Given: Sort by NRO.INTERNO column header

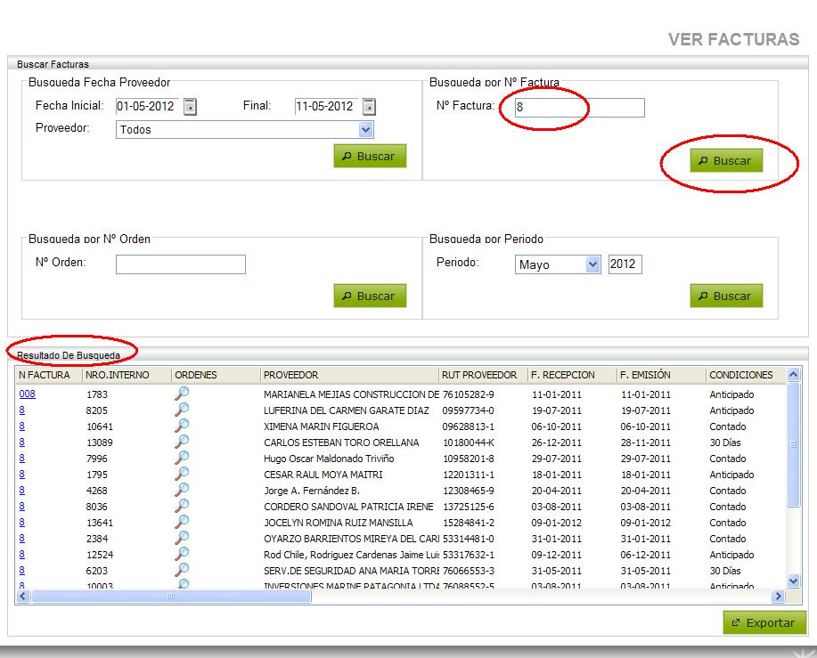Looking at the screenshot, I should click(x=127, y=375).
